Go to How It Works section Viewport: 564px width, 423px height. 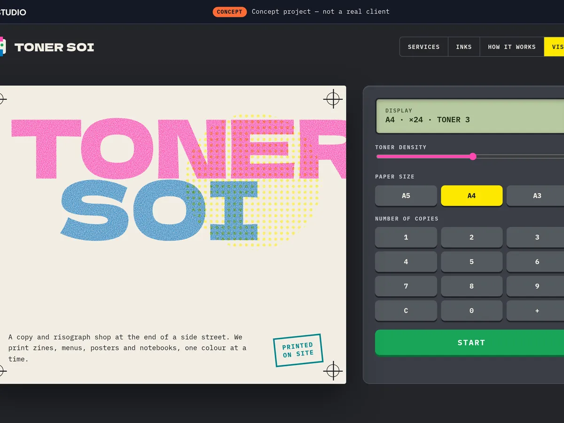pyautogui.click(x=512, y=47)
